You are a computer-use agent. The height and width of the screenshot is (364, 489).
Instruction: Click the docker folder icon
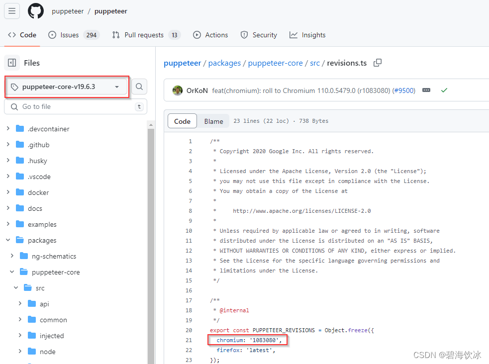[20, 192]
